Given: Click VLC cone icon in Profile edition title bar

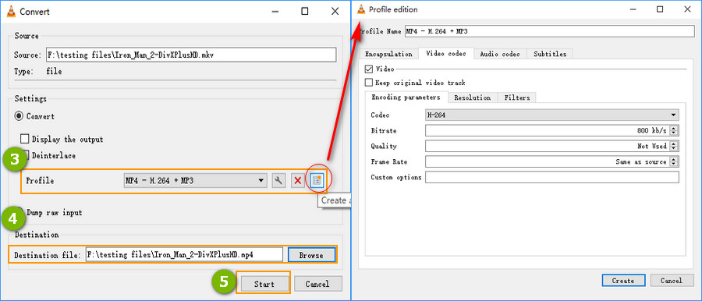Looking at the screenshot, I should coord(361,9).
